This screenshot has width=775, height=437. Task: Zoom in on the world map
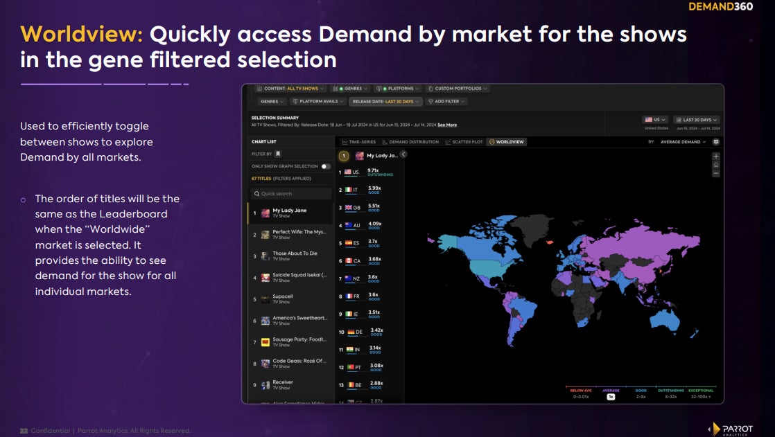point(715,156)
